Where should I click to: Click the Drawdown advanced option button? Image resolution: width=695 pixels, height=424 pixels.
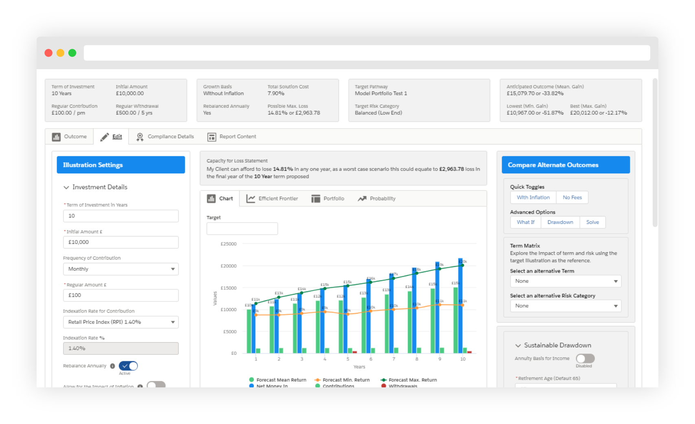(560, 222)
